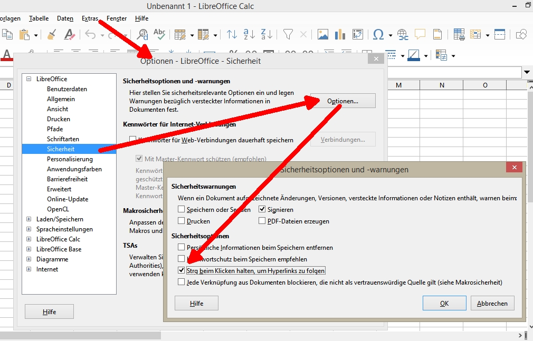Viewport: 533px width, 341px height.
Task: Click the Freeze Rows and Columns icon
Action: pos(475,34)
